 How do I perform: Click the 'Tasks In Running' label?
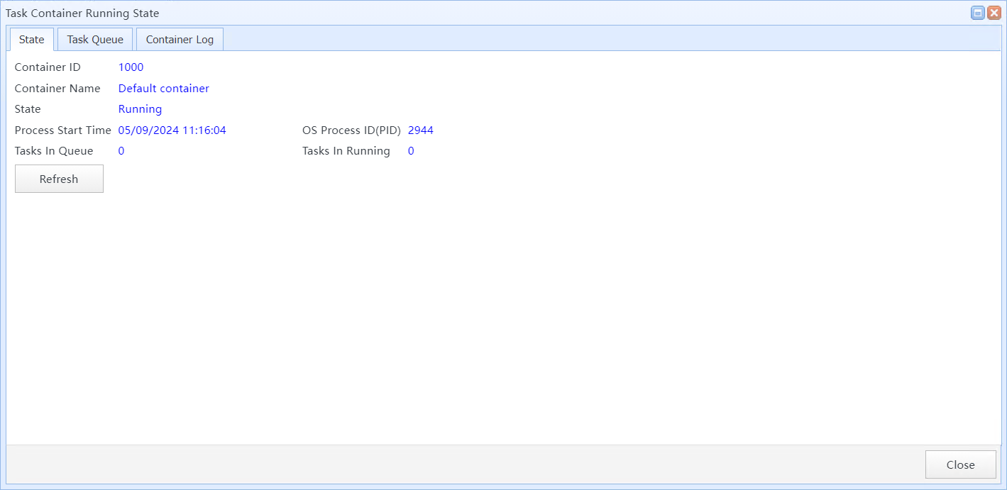click(346, 151)
